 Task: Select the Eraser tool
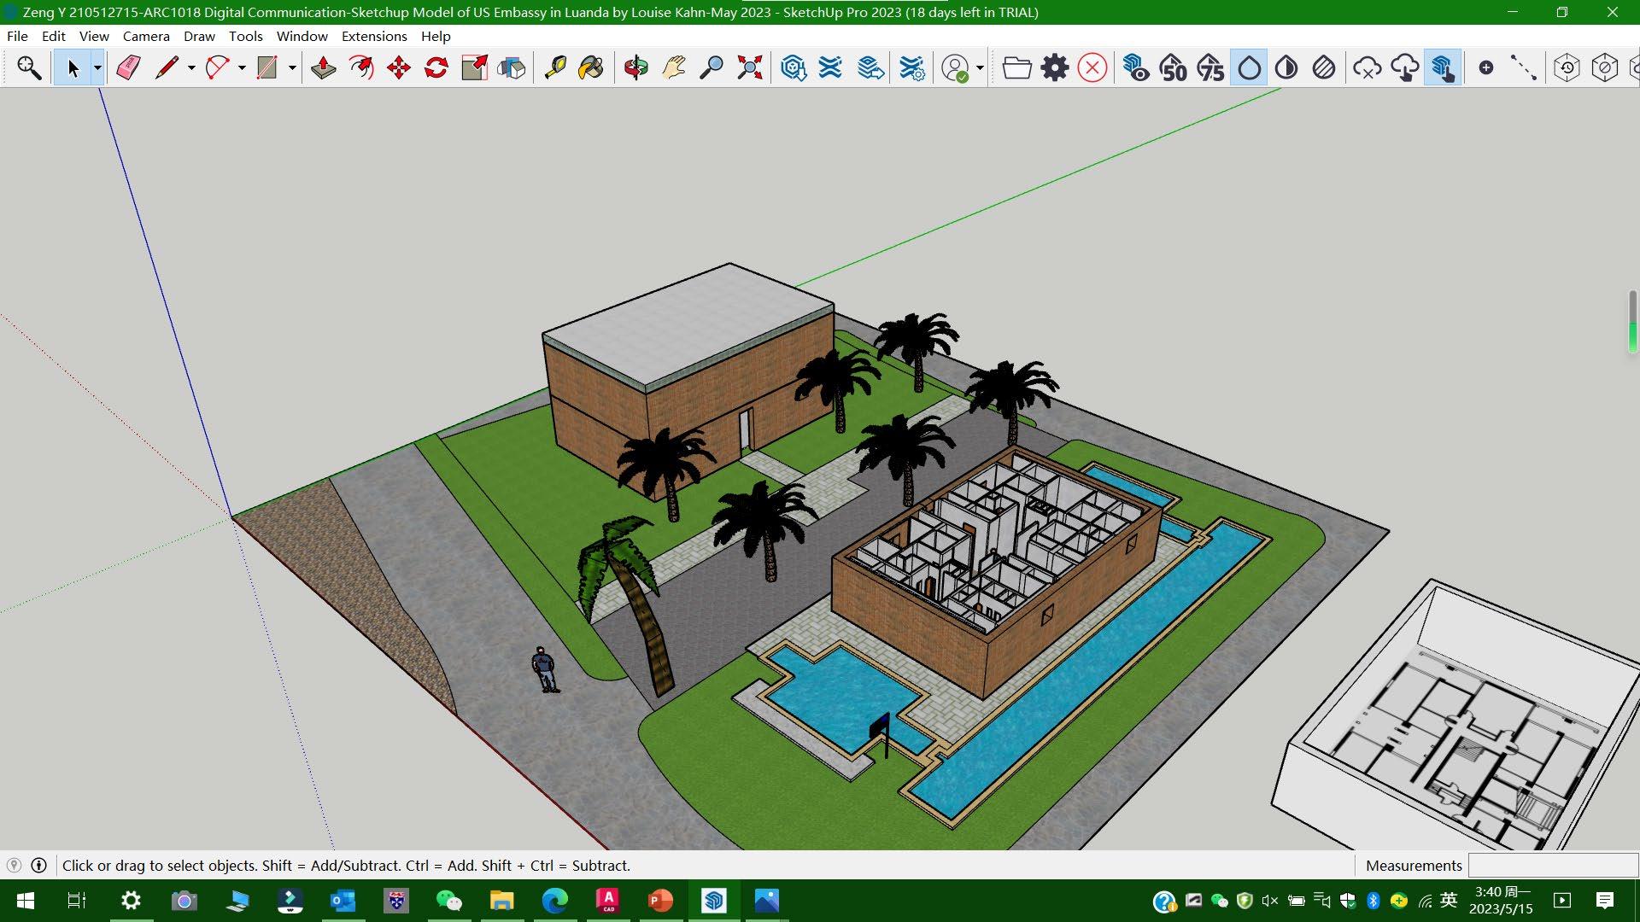pyautogui.click(x=128, y=67)
